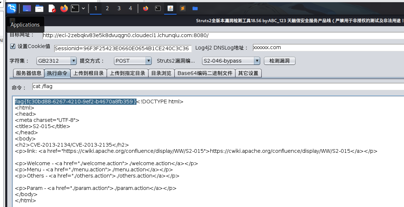Focus the Sublime Text taskbar icon
404x207 pixels.
pos(183,8)
